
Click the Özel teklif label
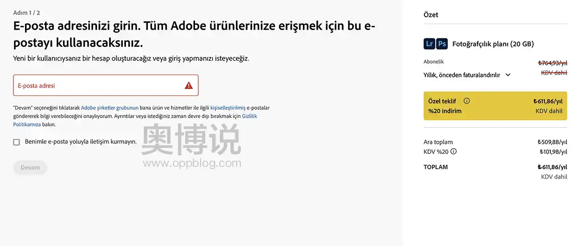(x=442, y=101)
